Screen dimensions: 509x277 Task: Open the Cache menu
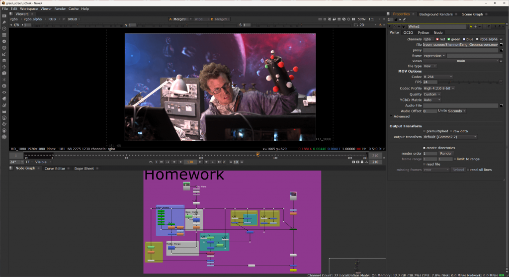[74, 9]
